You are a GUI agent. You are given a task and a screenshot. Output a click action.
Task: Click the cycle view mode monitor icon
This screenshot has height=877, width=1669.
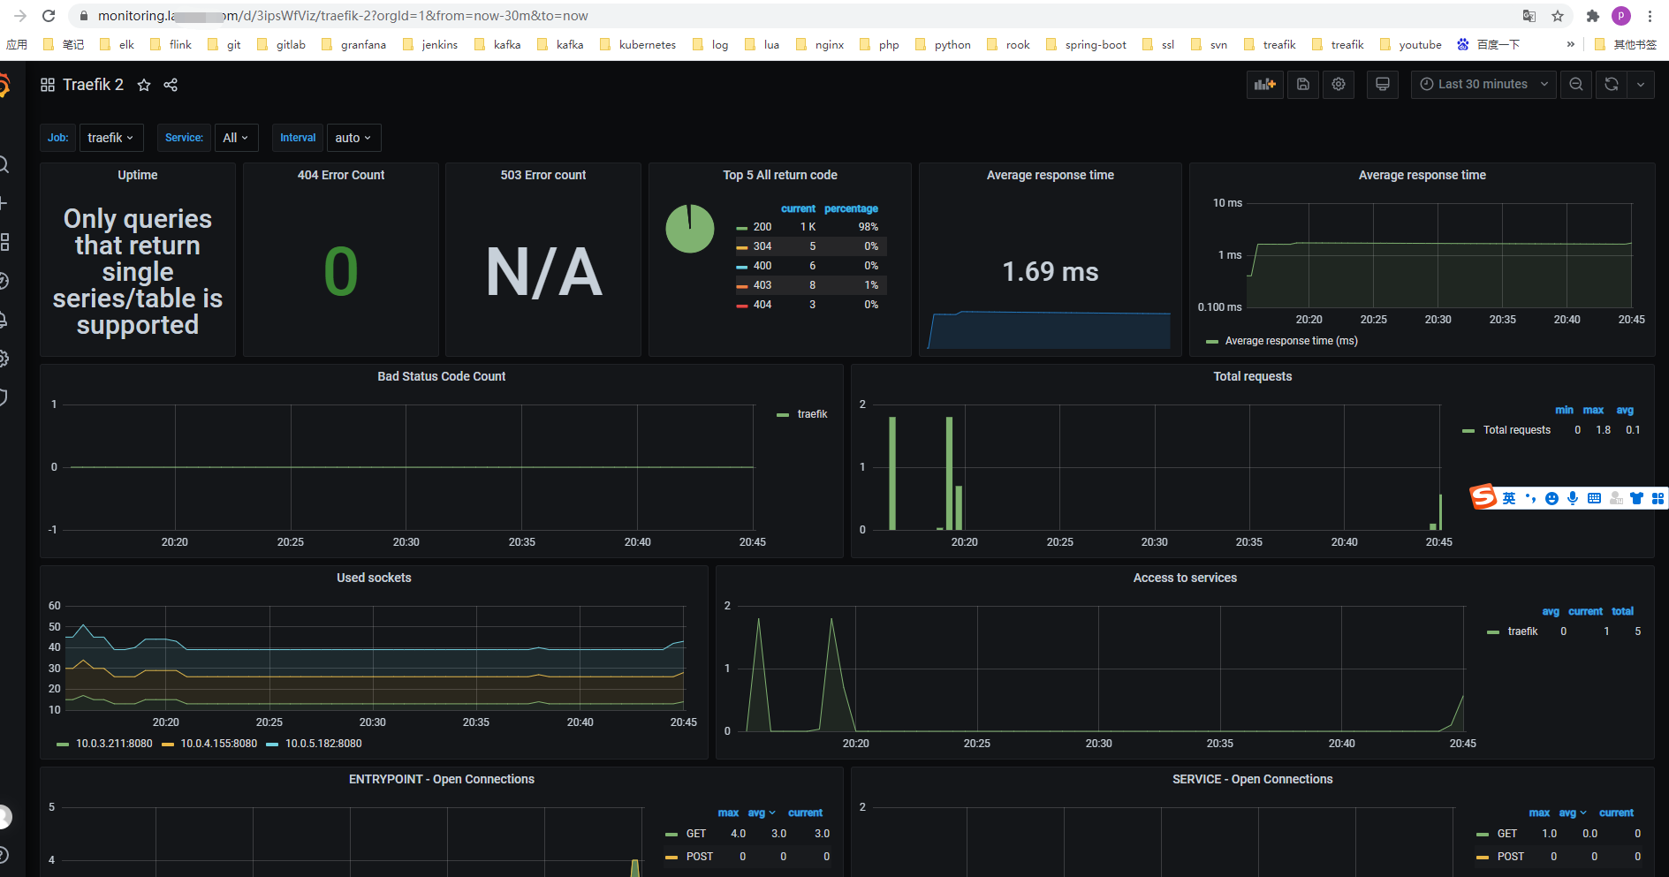[1383, 85]
